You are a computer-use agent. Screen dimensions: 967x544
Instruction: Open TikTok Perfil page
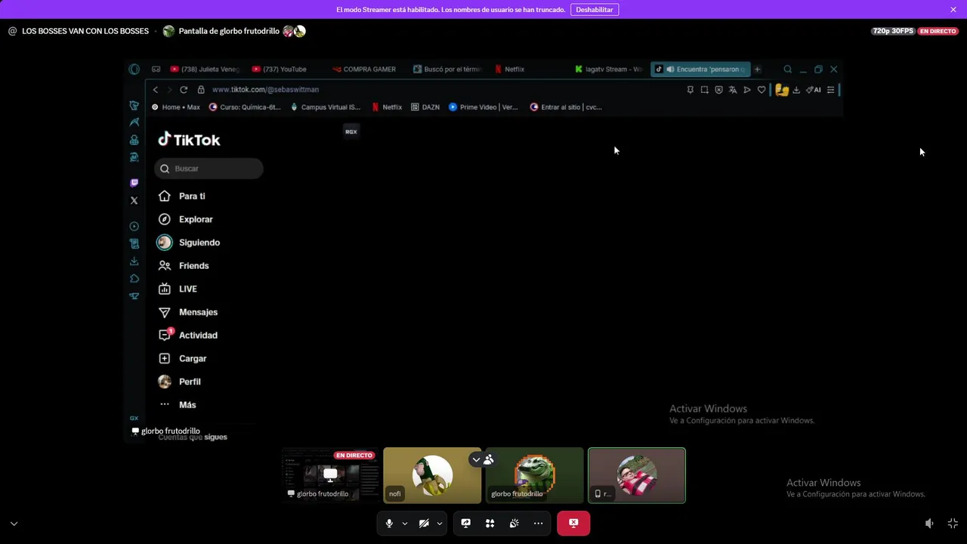pyautogui.click(x=180, y=382)
